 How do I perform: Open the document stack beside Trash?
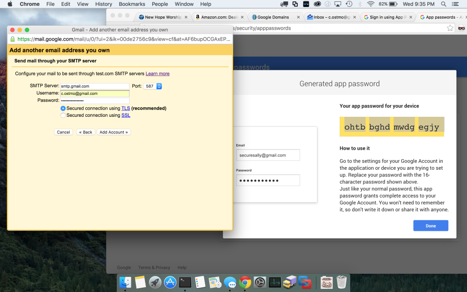(x=327, y=282)
